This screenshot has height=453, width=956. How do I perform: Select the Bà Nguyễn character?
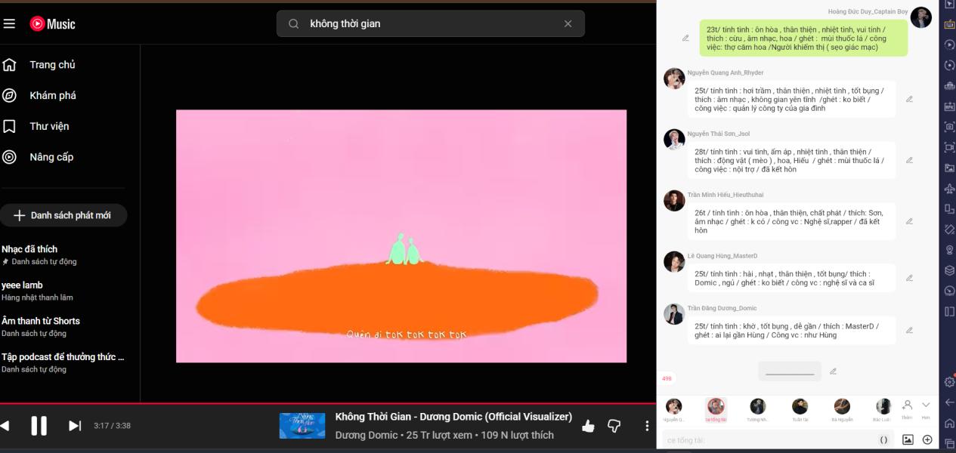pyautogui.click(x=842, y=410)
